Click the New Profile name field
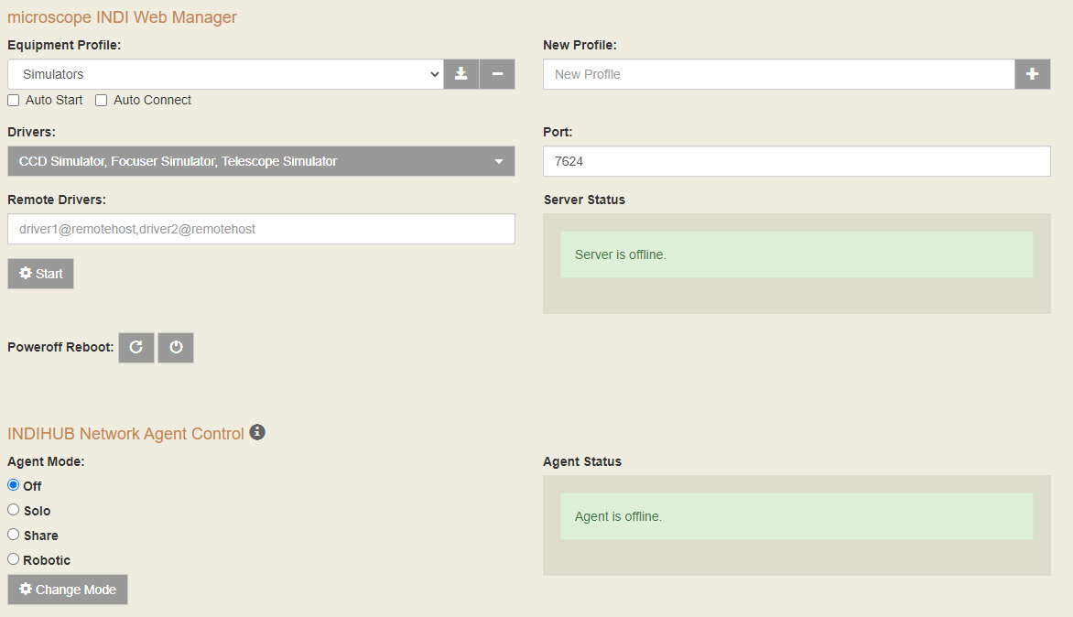1073x617 pixels. point(778,74)
